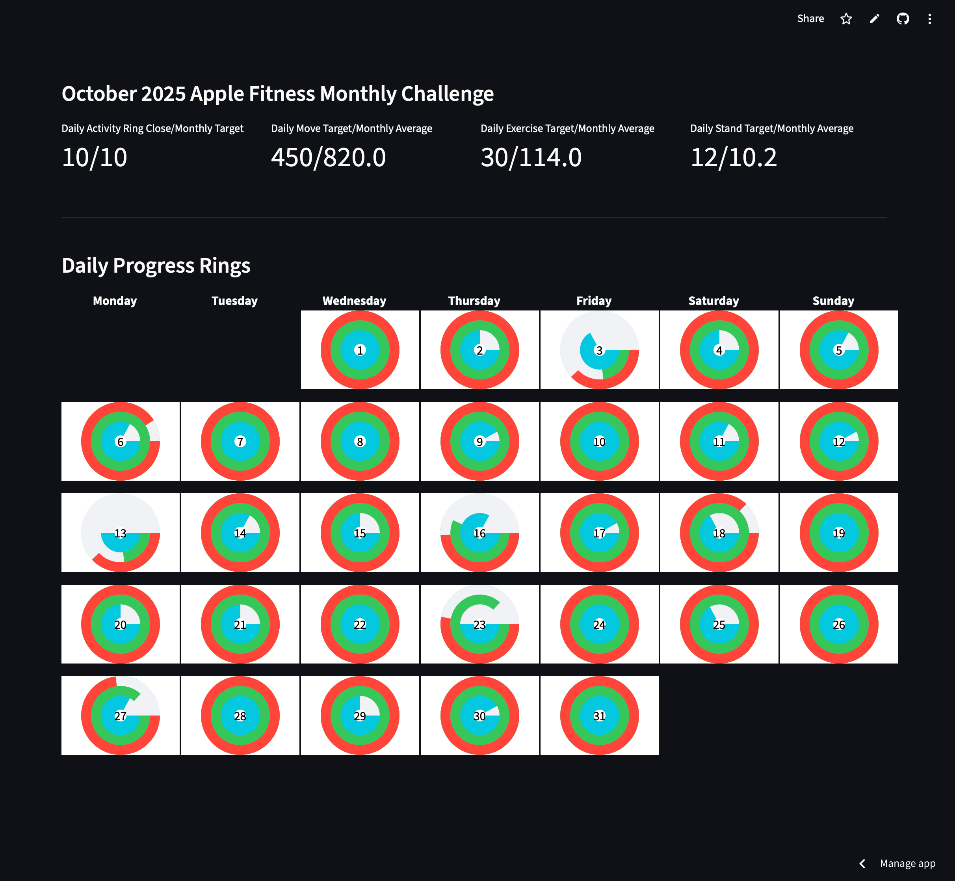Click the day 6 ring chart
This screenshot has width=955, height=881.
coord(121,441)
